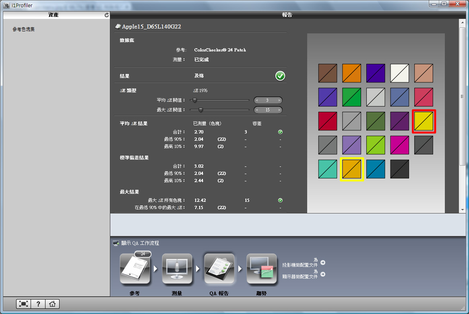Image resolution: width=469 pixels, height=314 pixels.
Task: Click the white color patch in top row
Action: click(399, 73)
